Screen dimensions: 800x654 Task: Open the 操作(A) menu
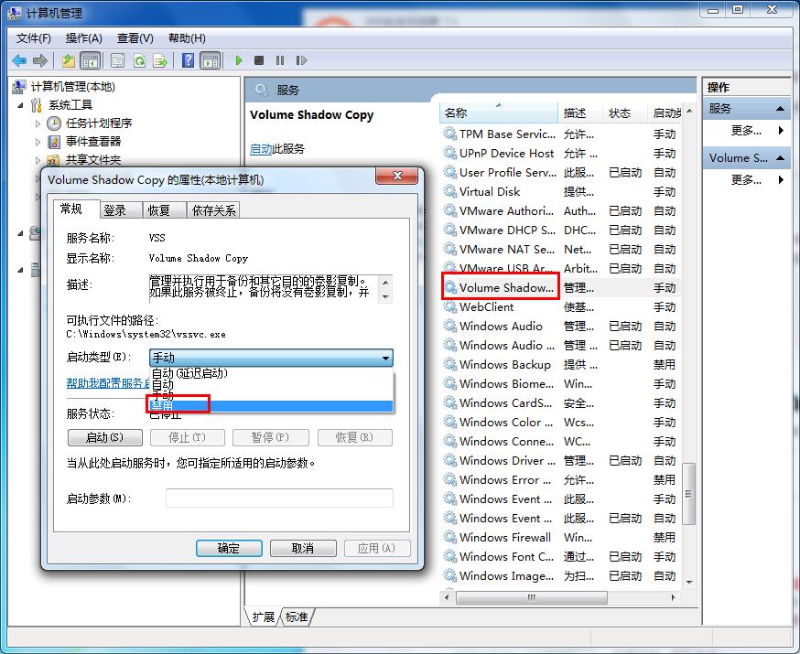click(84, 38)
